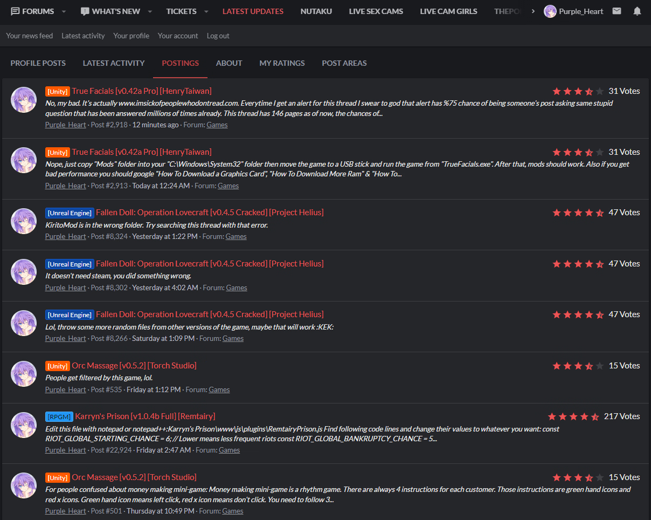Click the avatar thumbnail beside post #8,302
The image size is (651, 520).
point(24,272)
